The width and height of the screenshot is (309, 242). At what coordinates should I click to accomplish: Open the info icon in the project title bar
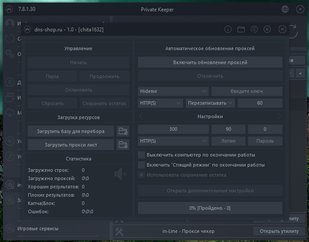228,30
